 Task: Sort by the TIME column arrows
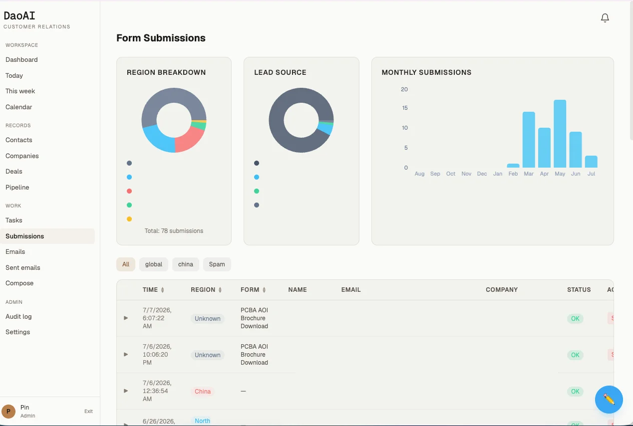162,290
